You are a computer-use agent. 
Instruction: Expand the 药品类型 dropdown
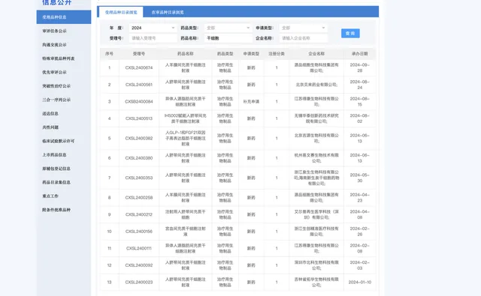click(228, 28)
